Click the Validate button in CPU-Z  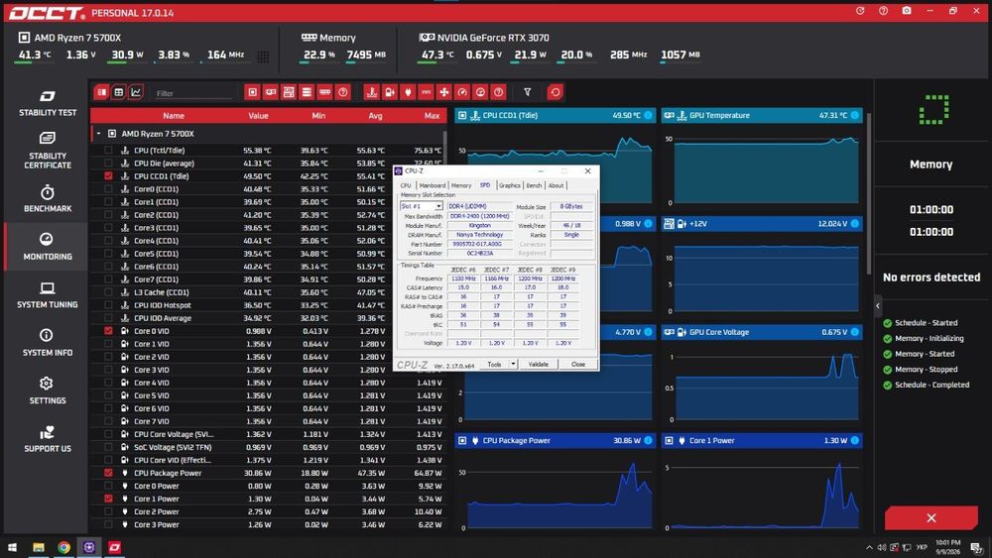coord(539,364)
